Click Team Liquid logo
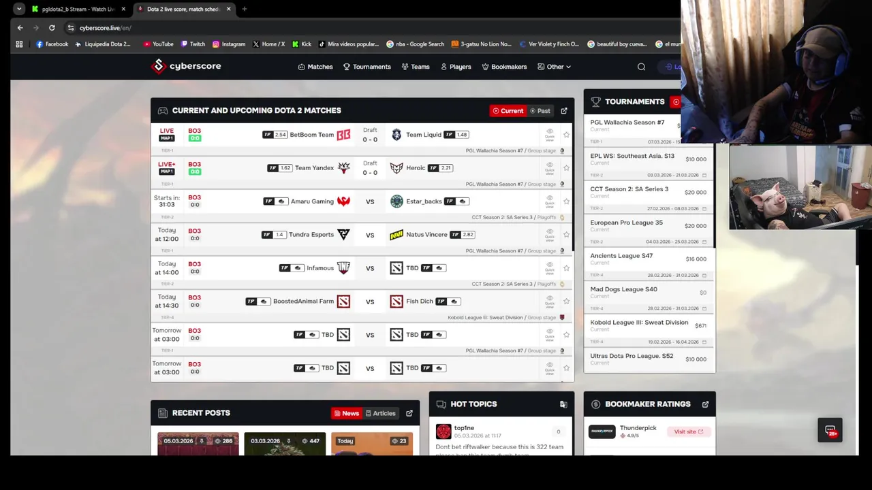872x490 pixels. click(x=396, y=135)
